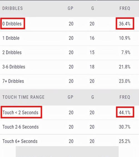Click the 44.1% frequency value
Image resolution: width=139 pixels, height=157 pixels.
[125, 113]
